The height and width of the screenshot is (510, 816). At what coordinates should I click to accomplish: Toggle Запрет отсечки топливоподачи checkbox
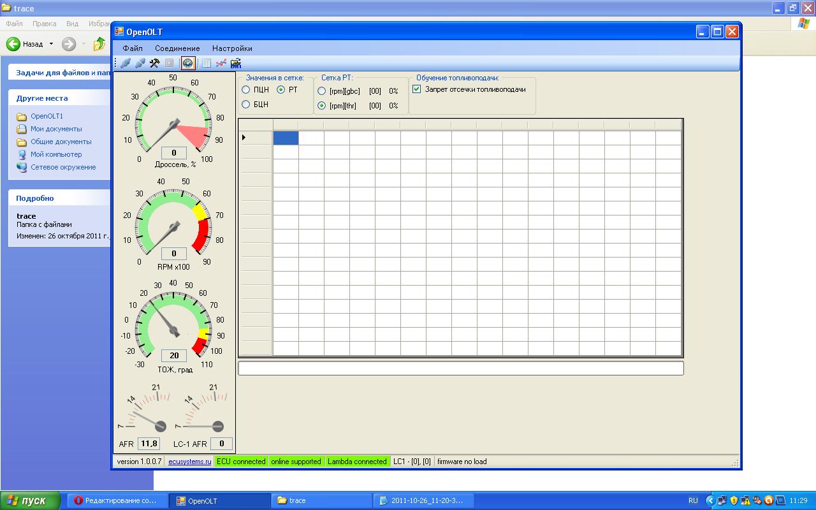pos(417,89)
